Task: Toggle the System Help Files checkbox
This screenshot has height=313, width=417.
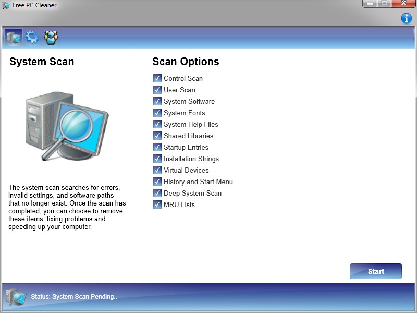Action: coord(157,124)
